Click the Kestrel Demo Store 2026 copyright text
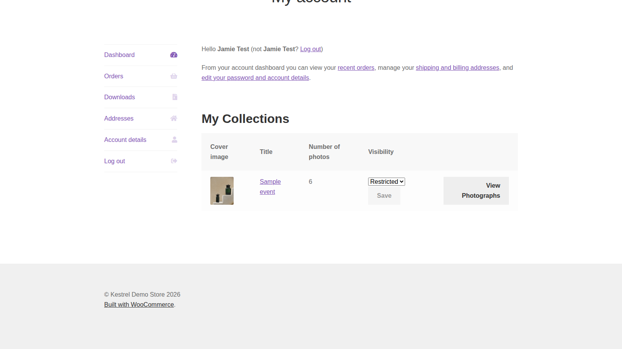The image size is (622, 349). (x=142, y=295)
